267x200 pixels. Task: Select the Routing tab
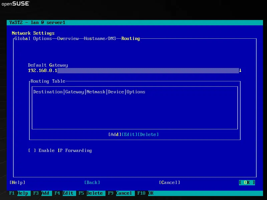click(130, 39)
